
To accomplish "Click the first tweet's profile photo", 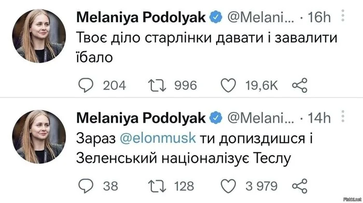I will (x=39, y=36).
